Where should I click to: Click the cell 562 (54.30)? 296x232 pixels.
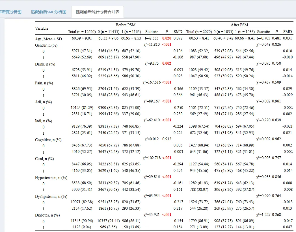[x=245, y=89]
